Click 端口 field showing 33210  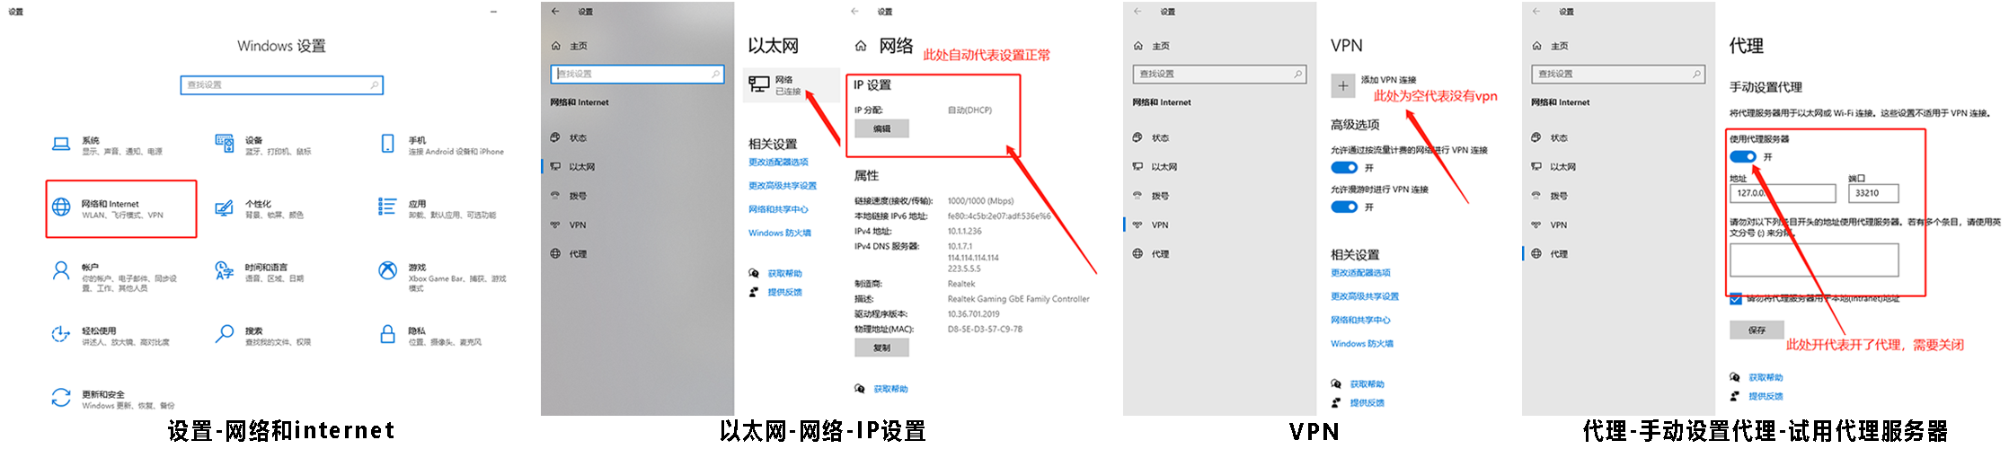tap(1873, 193)
